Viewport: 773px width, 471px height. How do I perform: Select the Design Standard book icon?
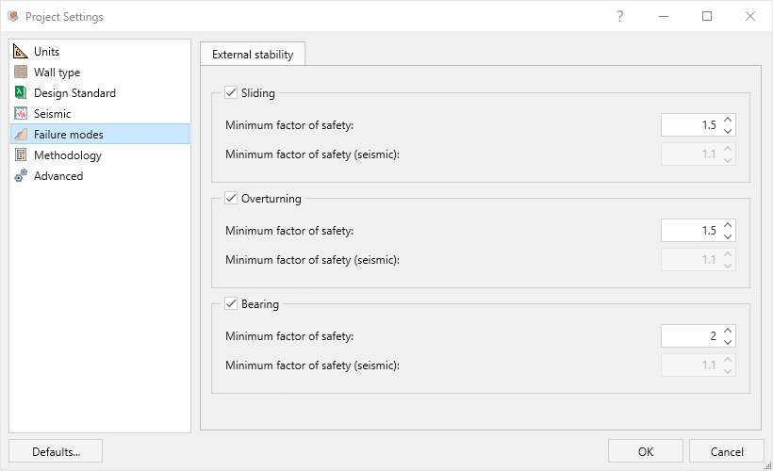pos(20,92)
